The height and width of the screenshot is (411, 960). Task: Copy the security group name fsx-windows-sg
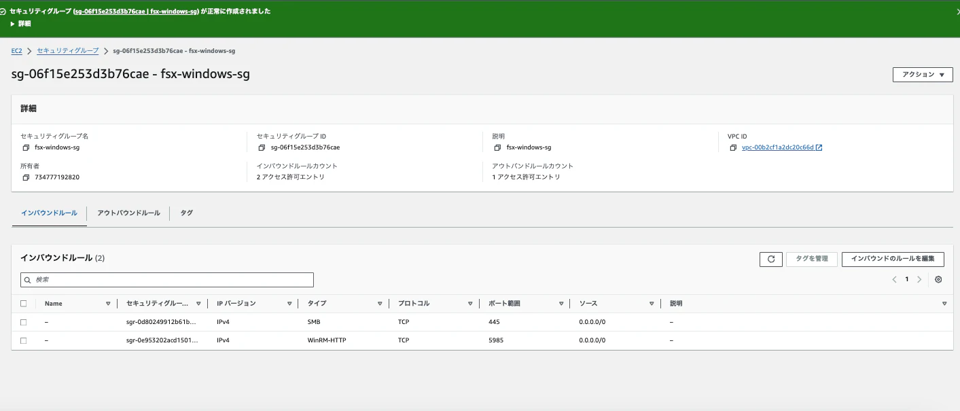pyautogui.click(x=26, y=147)
